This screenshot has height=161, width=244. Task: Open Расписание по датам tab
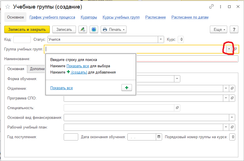pyautogui.click(x=190, y=17)
